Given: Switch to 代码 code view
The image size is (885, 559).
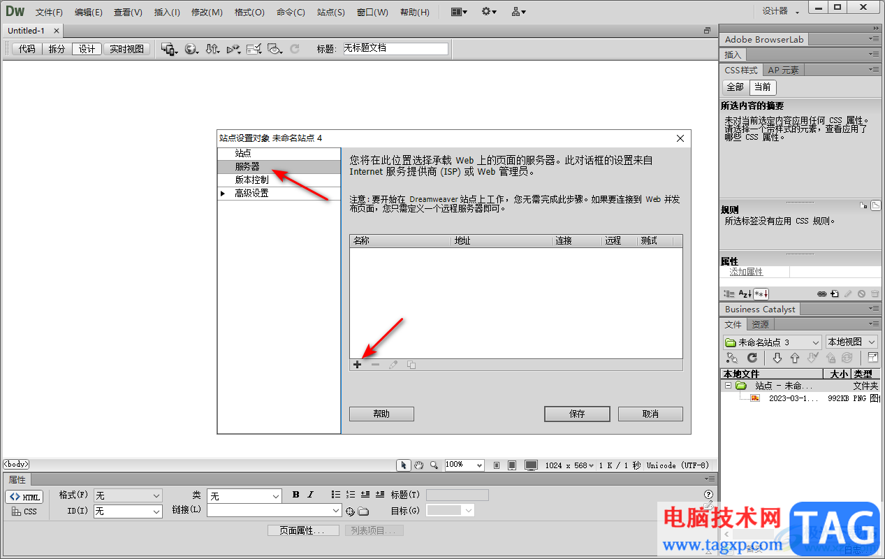Looking at the screenshot, I should (27, 49).
